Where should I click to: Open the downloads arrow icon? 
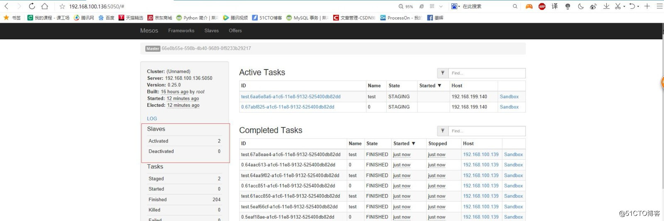point(606,6)
